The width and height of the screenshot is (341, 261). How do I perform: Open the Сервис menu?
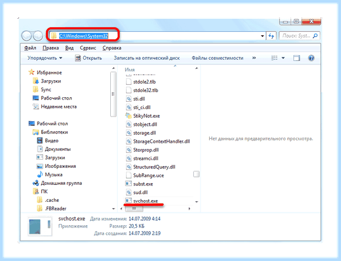88,48
